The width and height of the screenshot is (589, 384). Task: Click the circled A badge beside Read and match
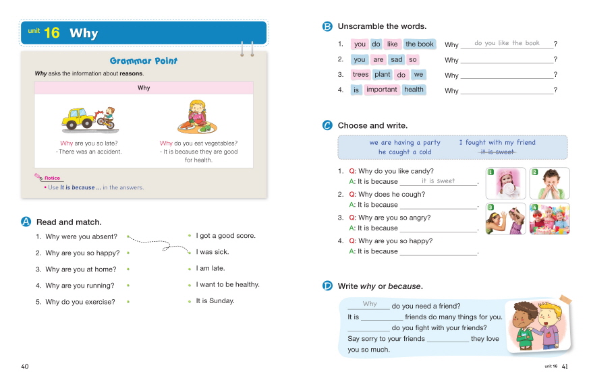tap(27, 222)
